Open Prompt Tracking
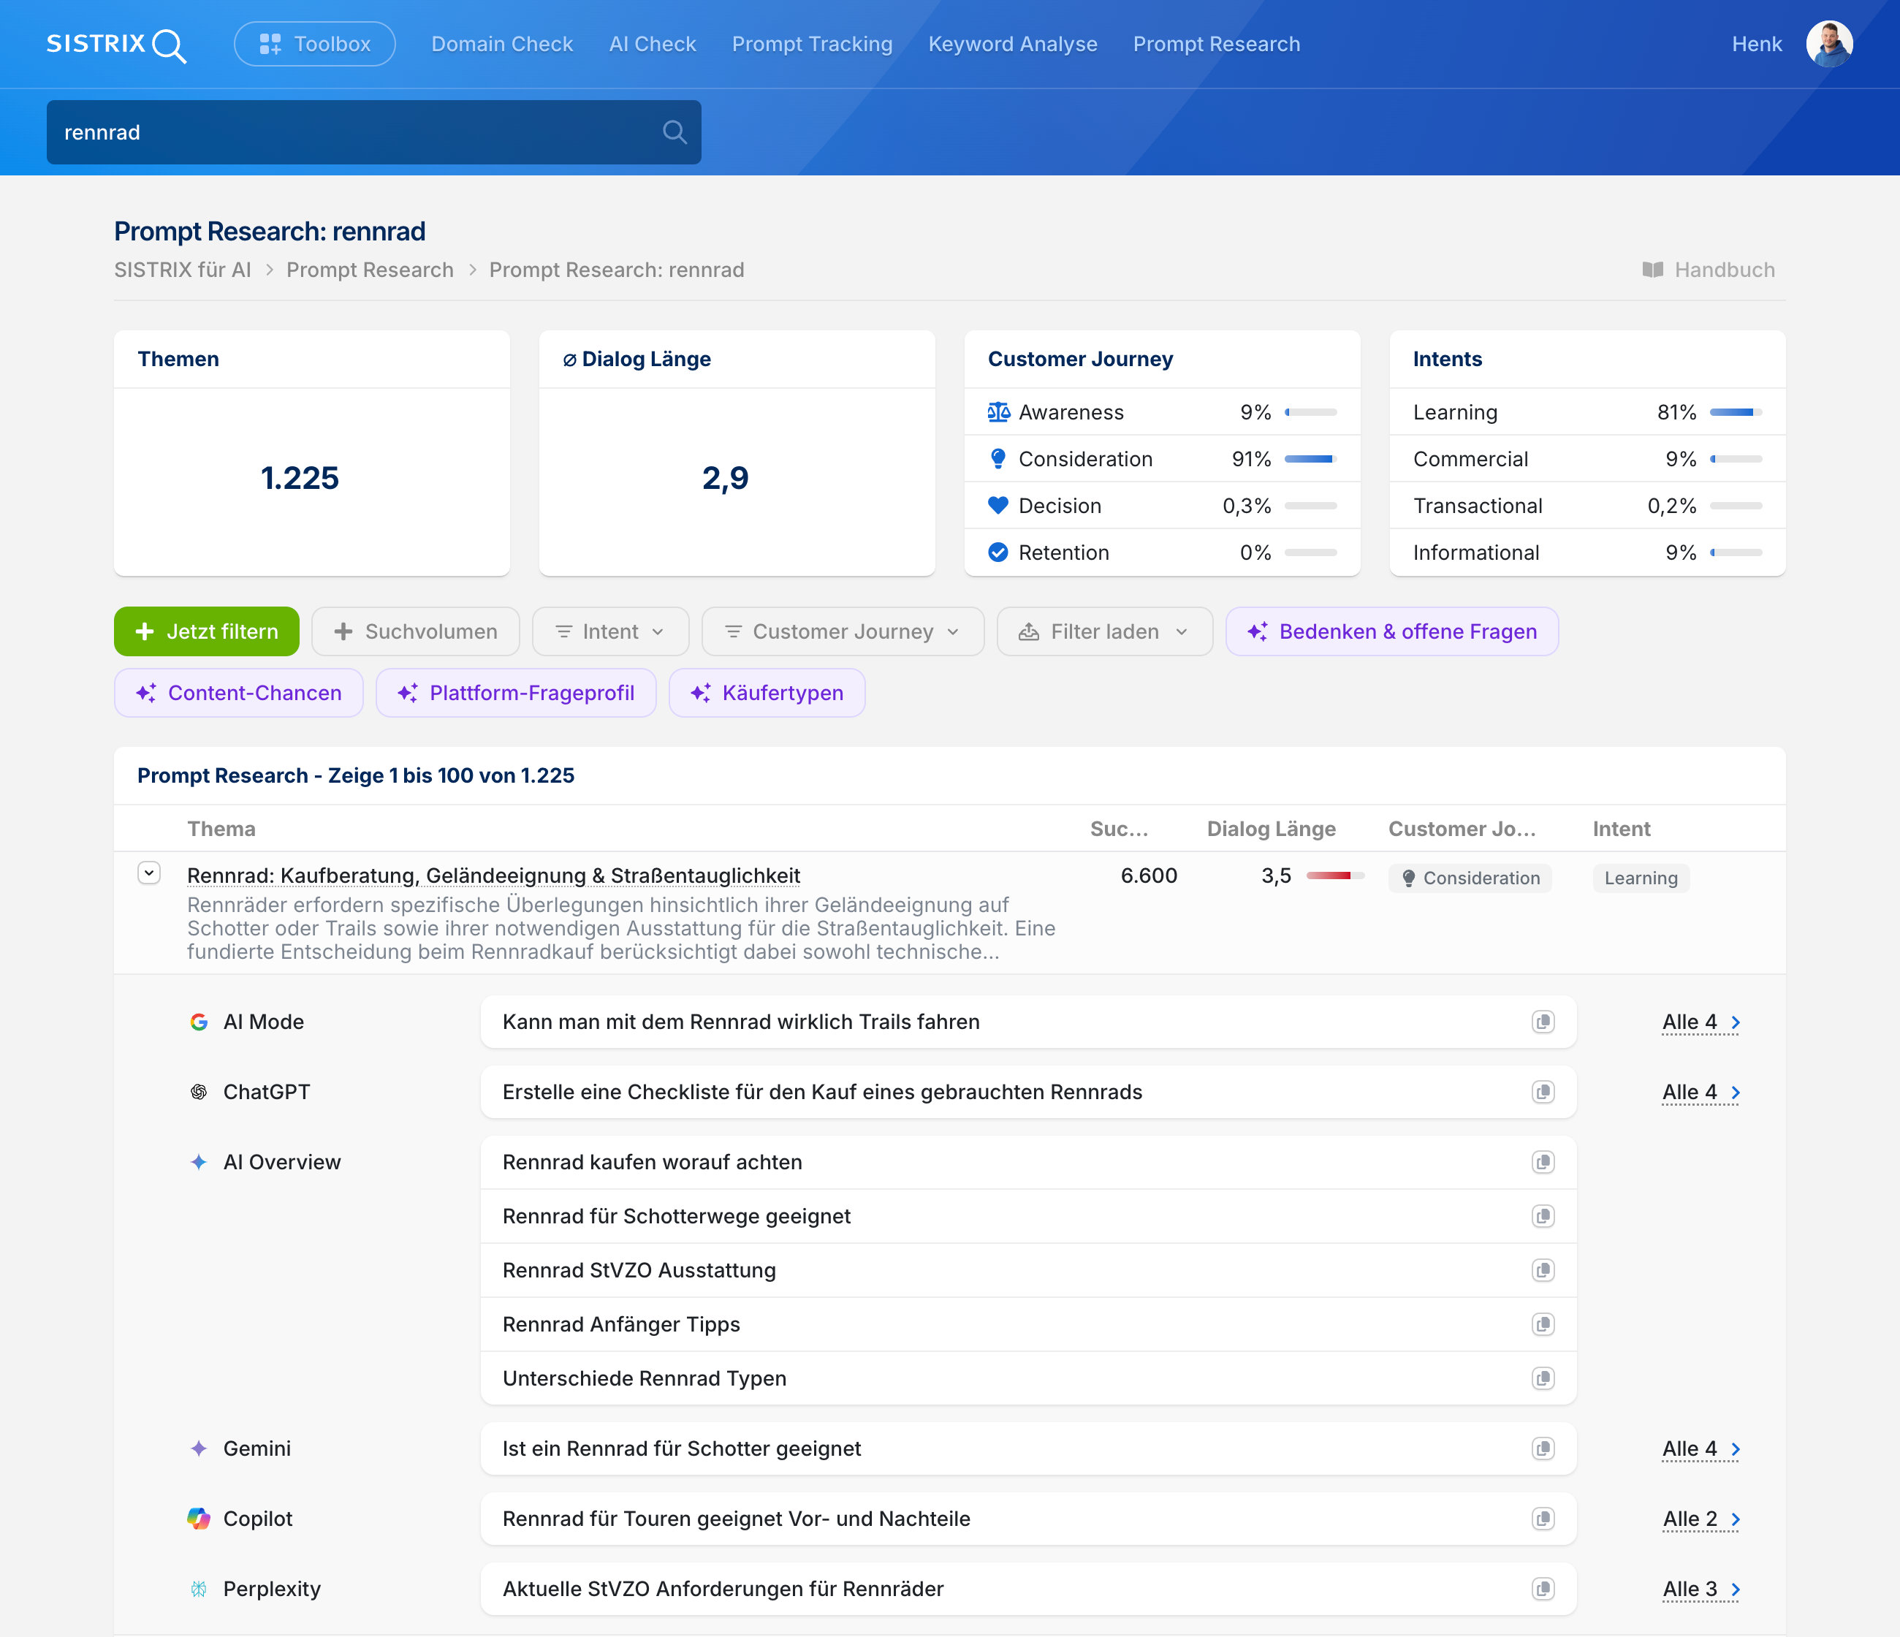 pyautogui.click(x=812, y=44)
